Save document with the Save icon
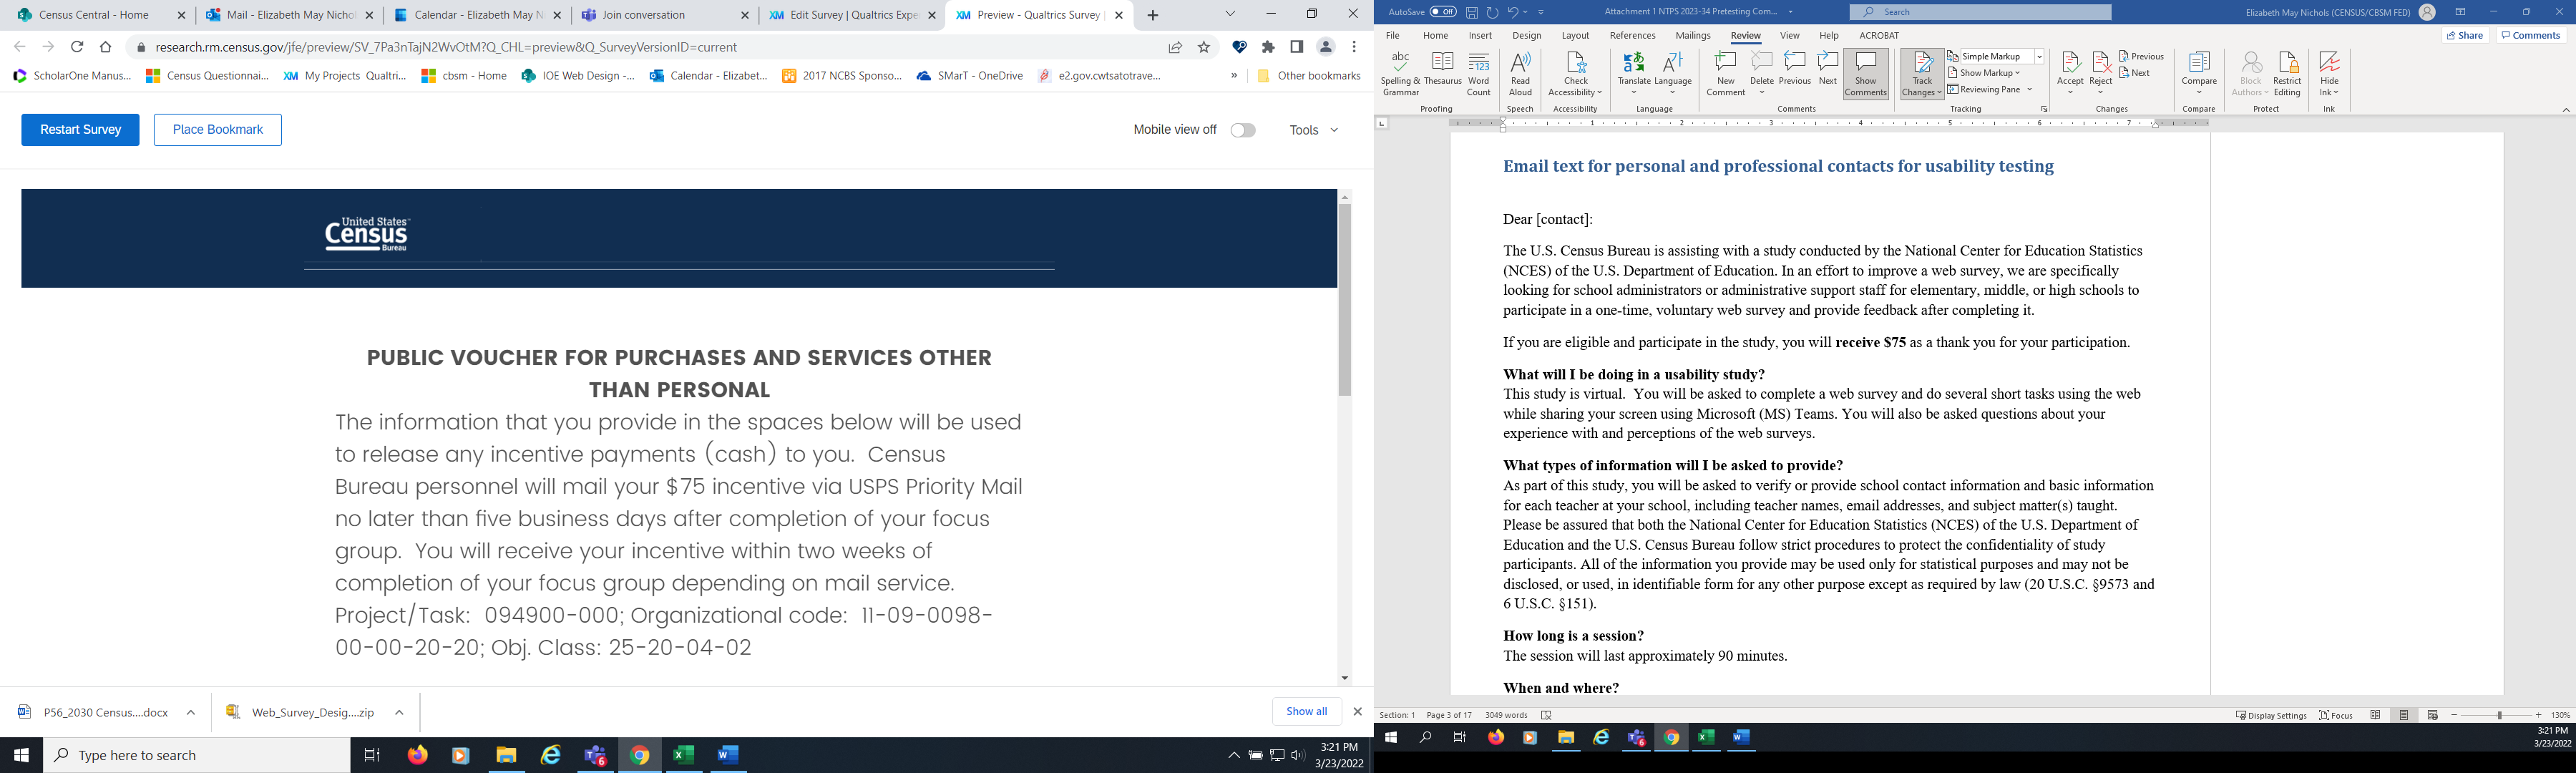 (1472, 13)
